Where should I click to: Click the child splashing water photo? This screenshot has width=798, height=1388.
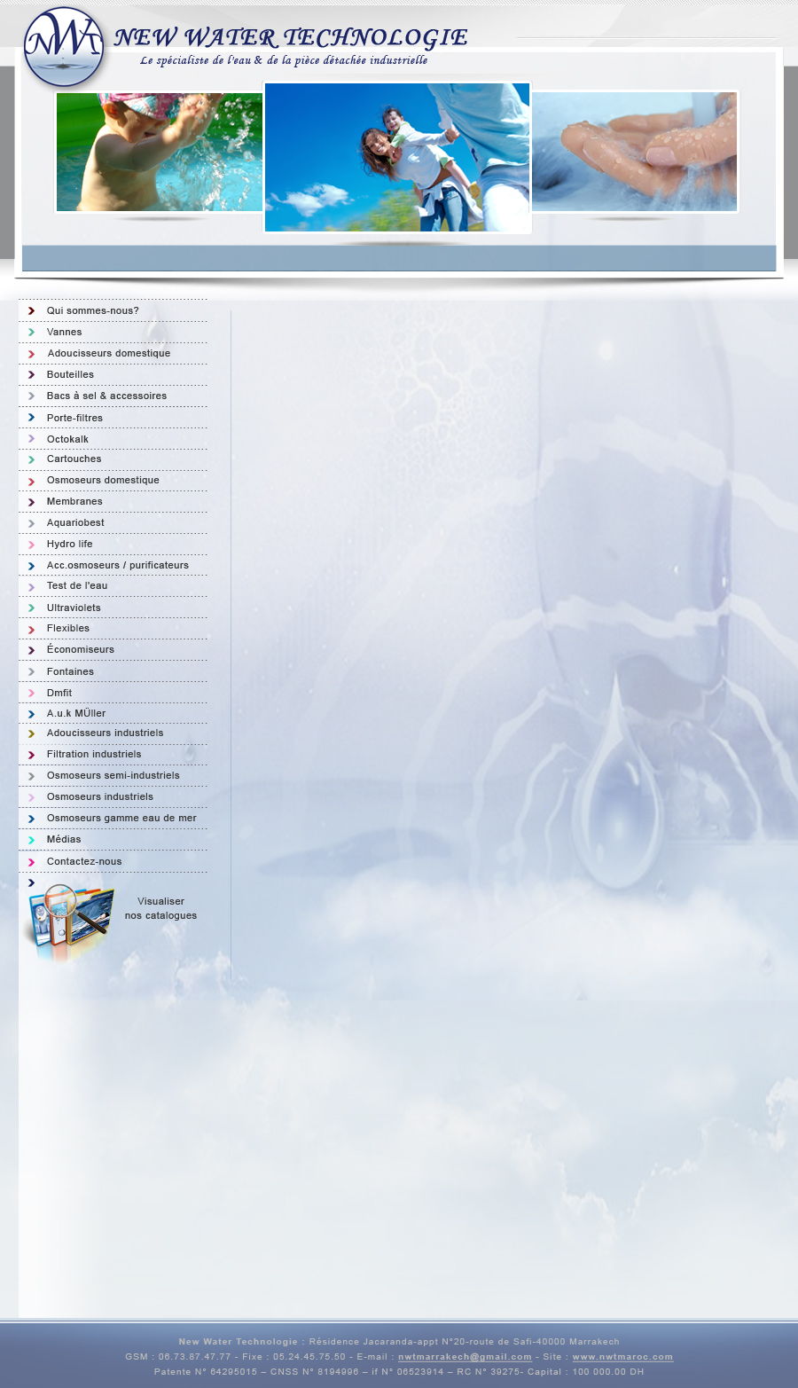160,152
